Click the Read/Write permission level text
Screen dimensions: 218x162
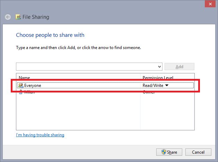(153, 86)
